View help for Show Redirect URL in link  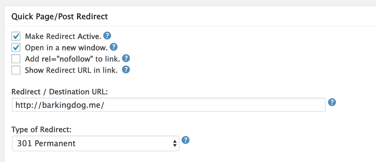(x=126, y=69)
